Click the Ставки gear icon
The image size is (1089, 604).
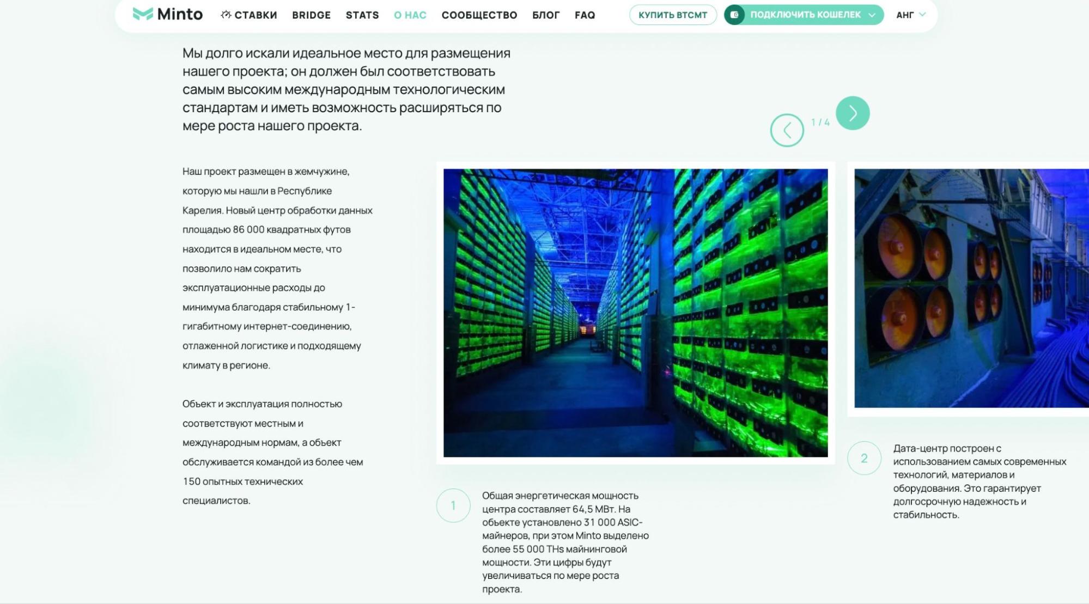pos(226,15)
